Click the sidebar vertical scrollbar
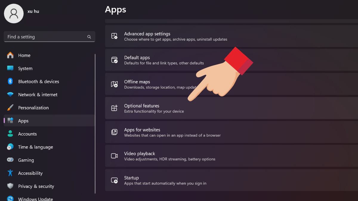The width and height of the screenshot is (358, 201). pos(95,124)
